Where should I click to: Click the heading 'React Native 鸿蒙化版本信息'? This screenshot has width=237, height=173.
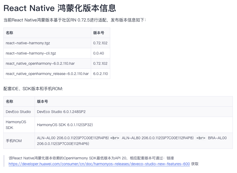tap(60, 8)
